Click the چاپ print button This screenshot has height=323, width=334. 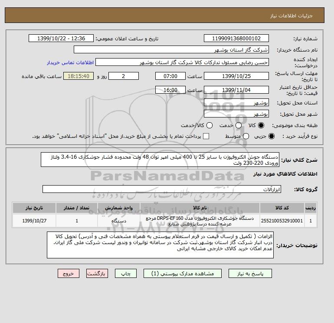click(x=126, y=274)
